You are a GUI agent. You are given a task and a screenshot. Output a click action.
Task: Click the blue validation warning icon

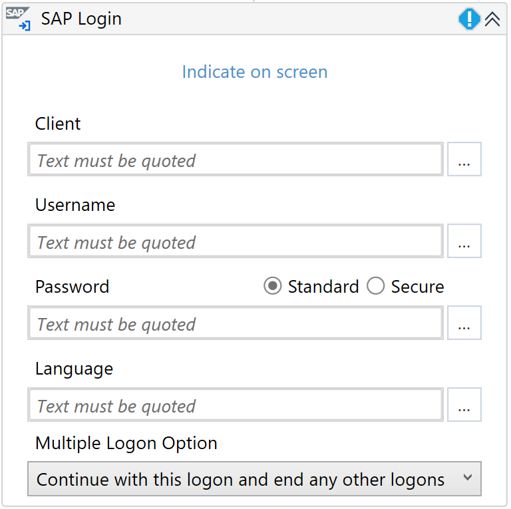pyautogui.click(x=469, y=19)
